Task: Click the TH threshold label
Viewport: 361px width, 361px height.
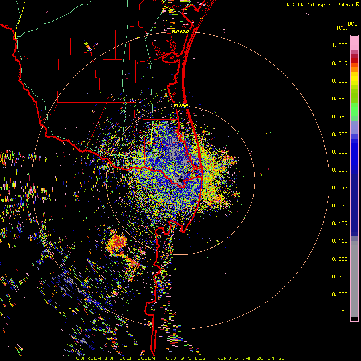Action: [345, 312]
